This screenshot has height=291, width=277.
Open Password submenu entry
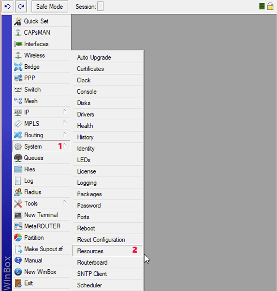pyautogui.click(x=108, y=206)
